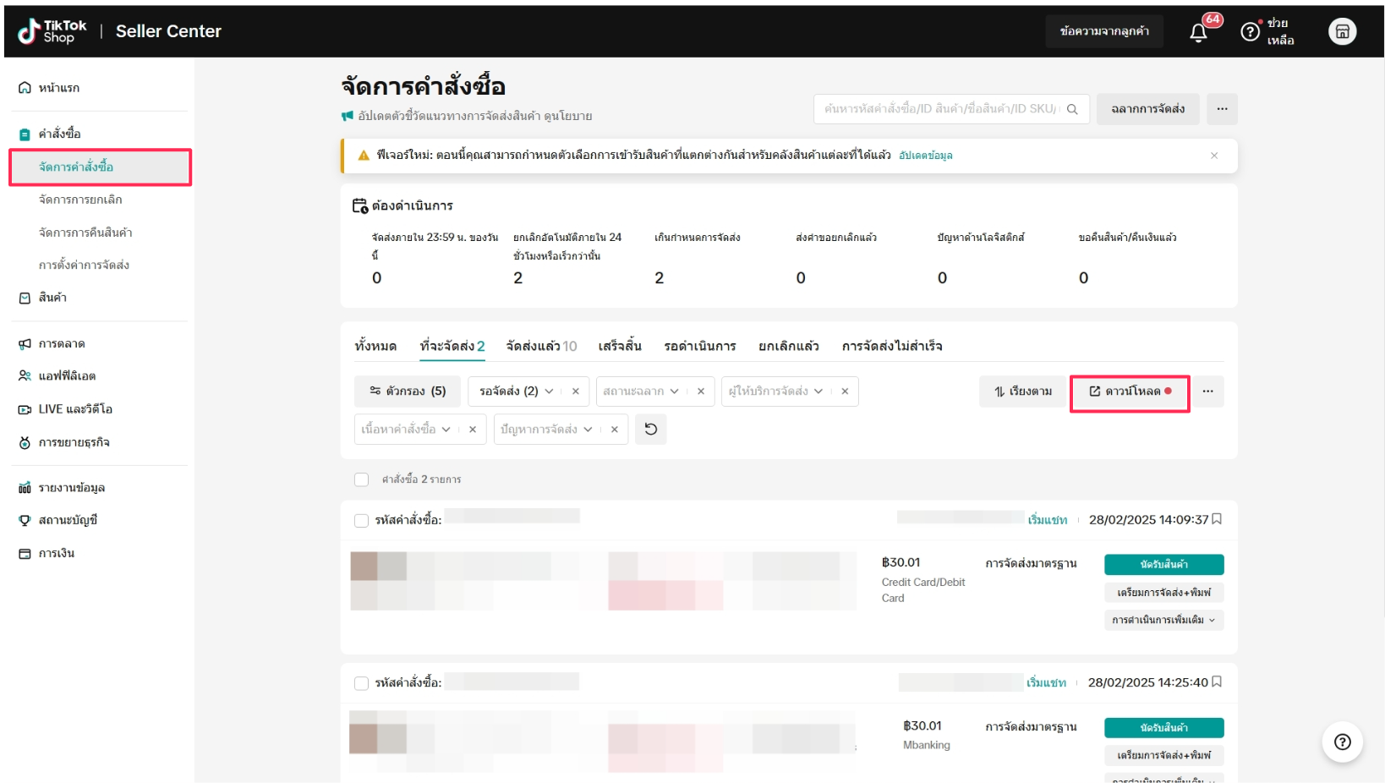Clear the ปัญหาการจัดส่ง filter

pyautogui.click(x=615, y=430)
